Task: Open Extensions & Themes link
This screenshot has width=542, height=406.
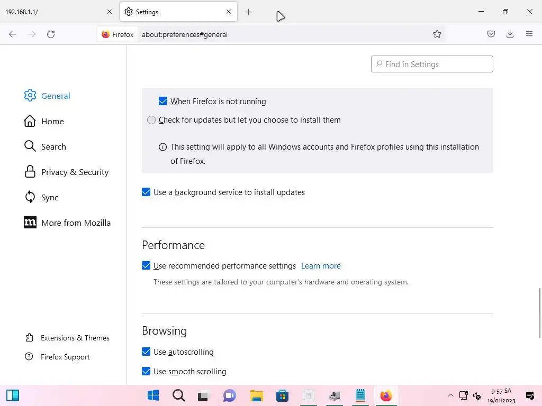Action: point(67,338)
